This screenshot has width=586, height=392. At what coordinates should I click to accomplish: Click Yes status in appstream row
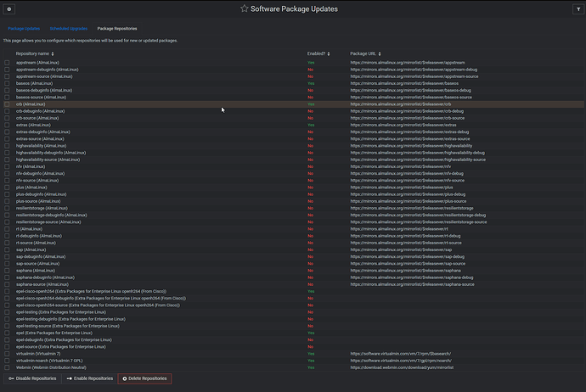pos(311,63)
